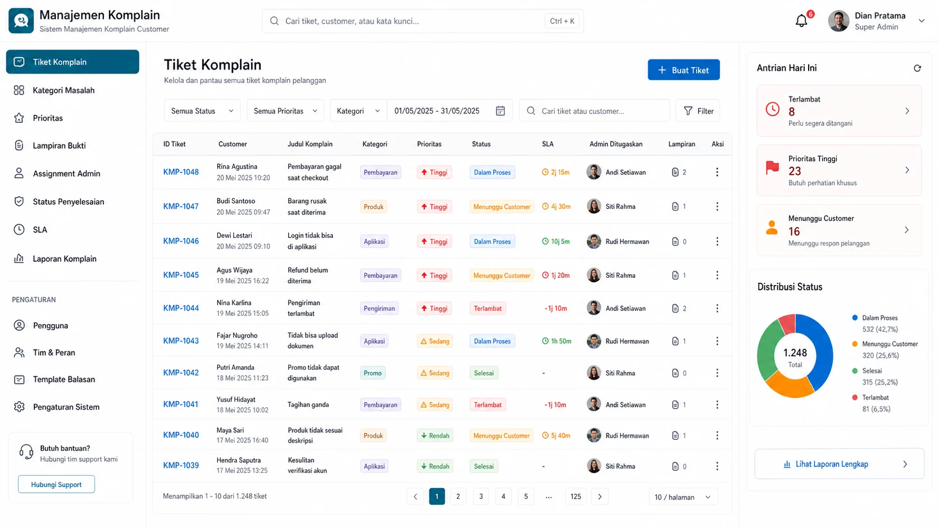Change the 10 / halaman page size
The width and height of the screenshot is (939, 528).
pyautogui.click(x=682, y=497)
